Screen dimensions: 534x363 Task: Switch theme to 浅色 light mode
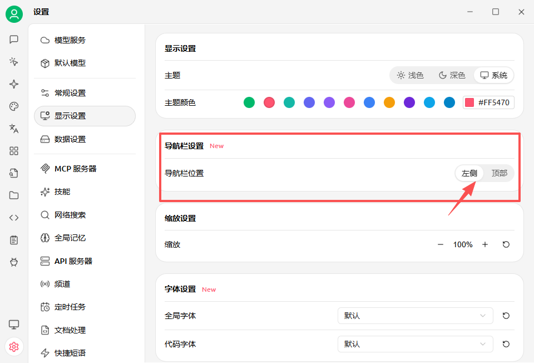411,75
